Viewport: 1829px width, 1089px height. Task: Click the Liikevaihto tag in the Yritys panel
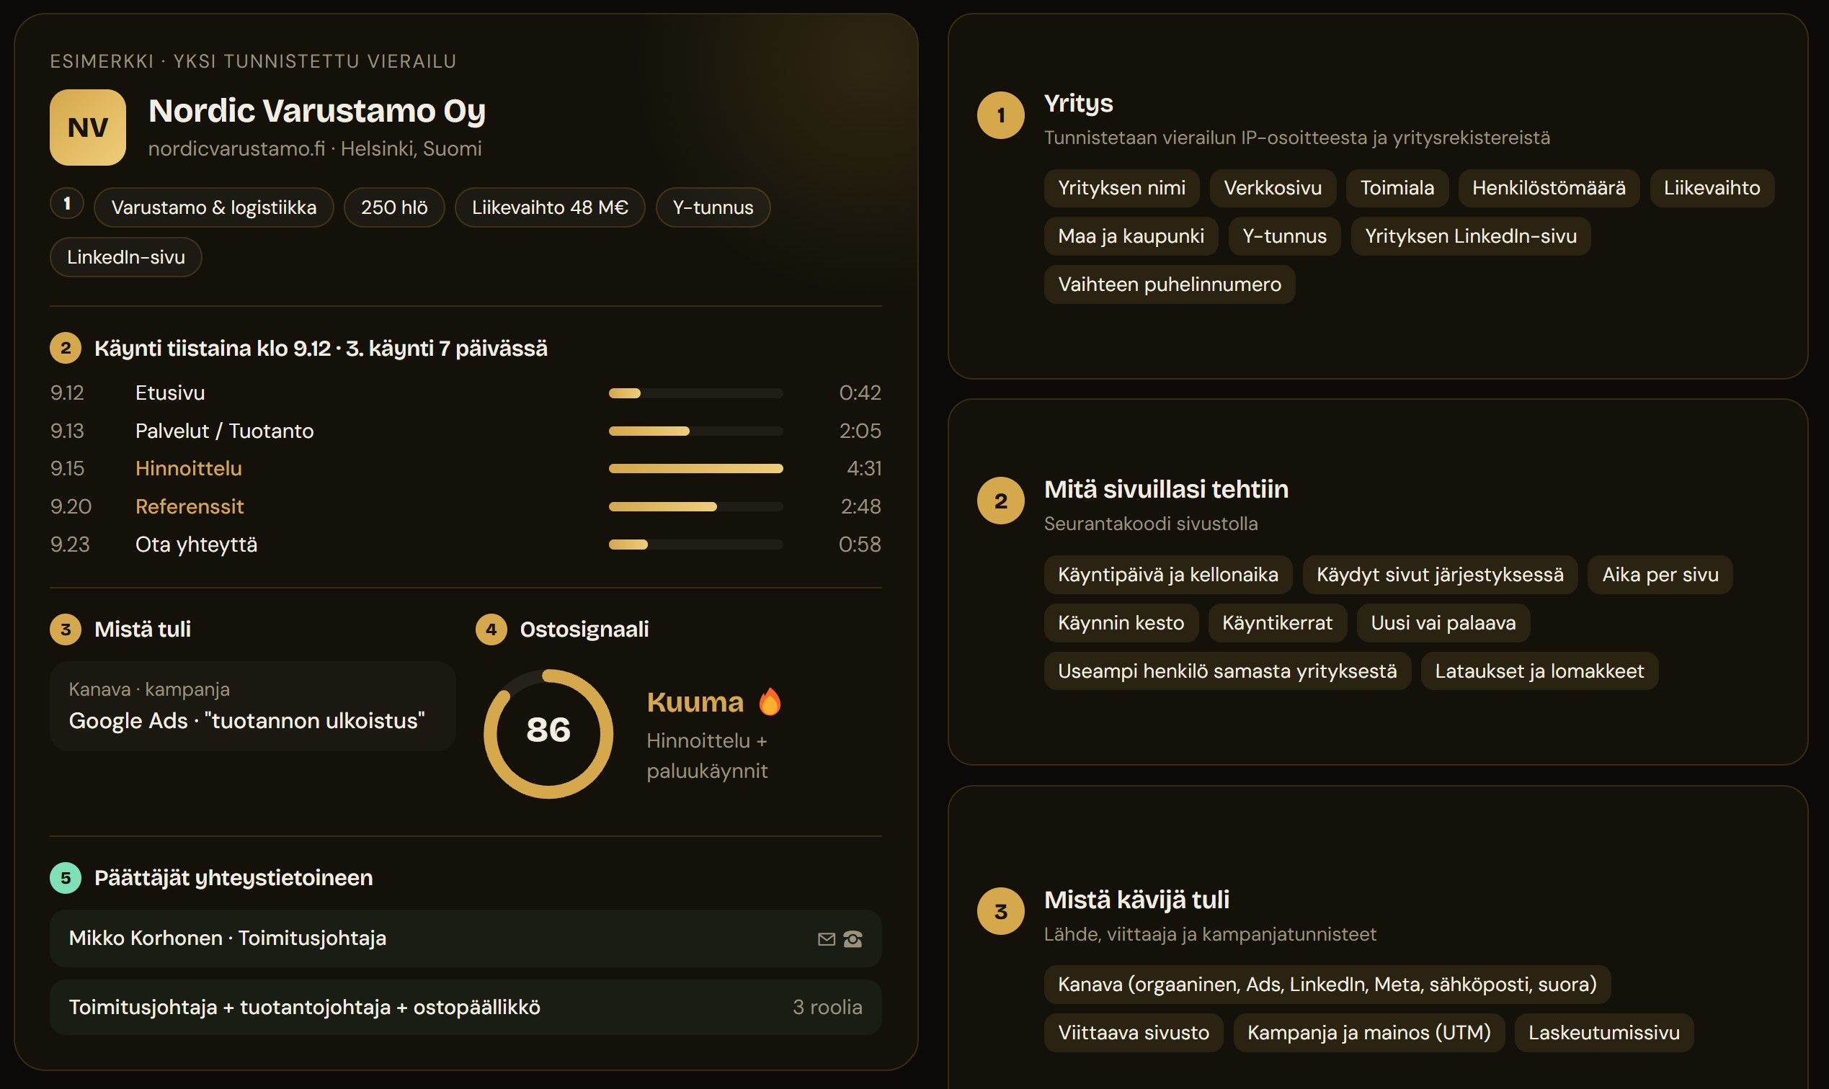[x=1712, y=188]
